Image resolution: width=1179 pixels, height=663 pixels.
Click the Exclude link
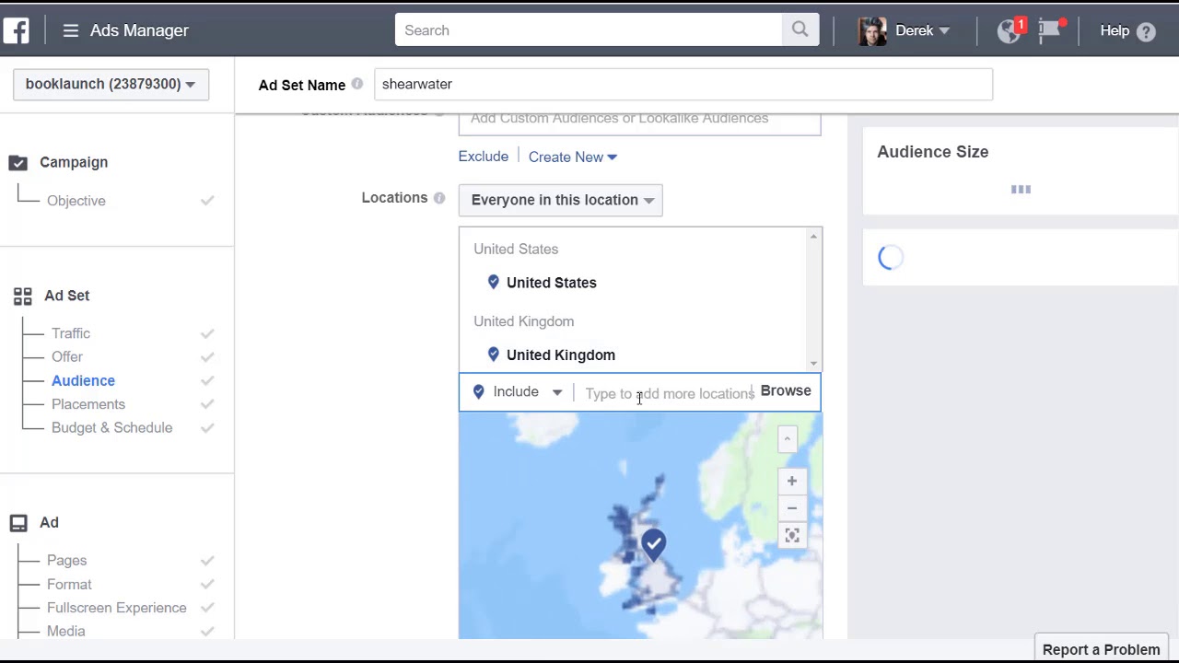pyautogui.click(x=484, y=157)
